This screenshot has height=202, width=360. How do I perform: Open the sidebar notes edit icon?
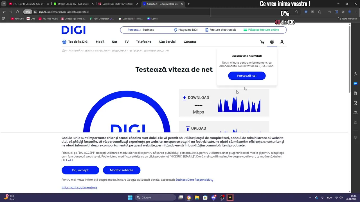pyautogui.click(x=355, y=103)
